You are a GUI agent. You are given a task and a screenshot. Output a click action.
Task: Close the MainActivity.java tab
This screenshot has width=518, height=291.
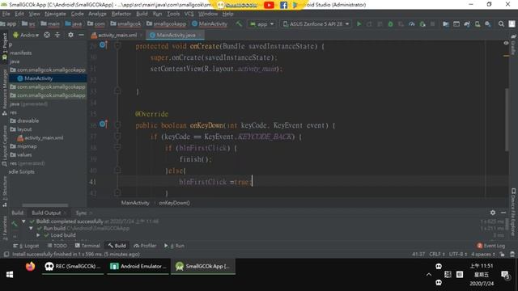200,35
